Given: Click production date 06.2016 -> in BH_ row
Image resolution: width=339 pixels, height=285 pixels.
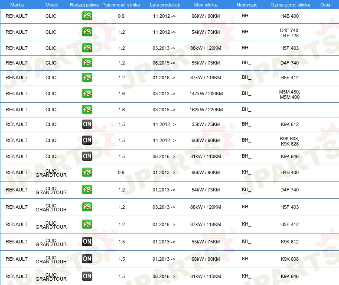Looking at the screenshot, I should coord(164,156).
